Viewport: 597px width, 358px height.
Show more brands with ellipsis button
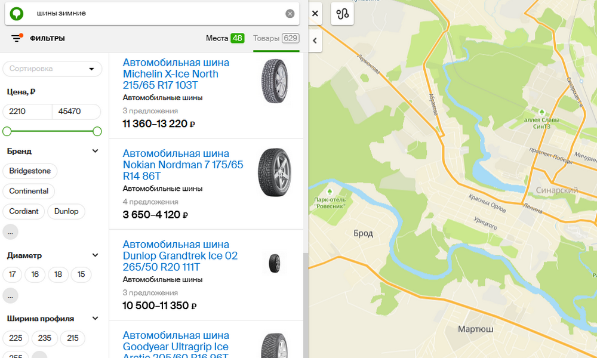click(10, 232)
